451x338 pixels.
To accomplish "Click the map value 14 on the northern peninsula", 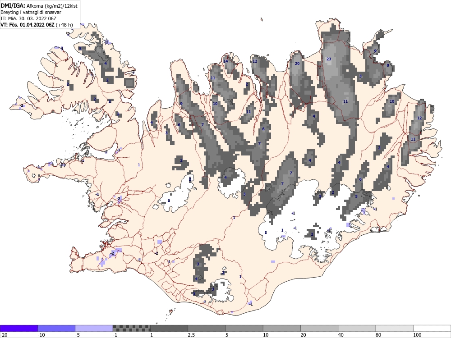I will (x=225, y=61).
